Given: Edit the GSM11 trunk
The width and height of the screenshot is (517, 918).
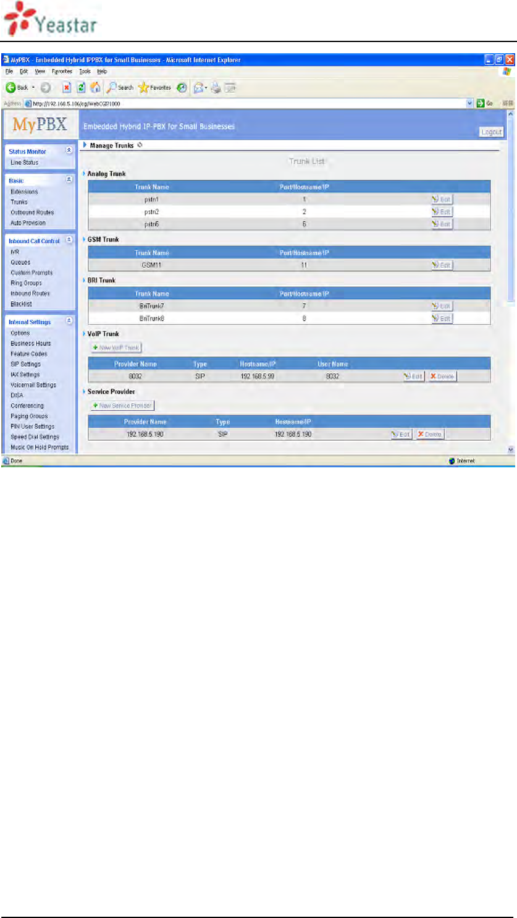Looking at the screenshot, I should 442,265.
